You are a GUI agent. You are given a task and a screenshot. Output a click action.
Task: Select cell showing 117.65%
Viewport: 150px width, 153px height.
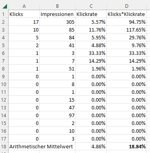click(127, 30)
